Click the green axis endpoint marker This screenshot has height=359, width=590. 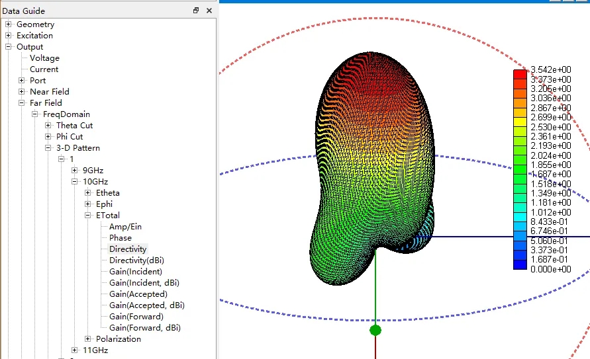pyautogui.click(x=375, y=330)
